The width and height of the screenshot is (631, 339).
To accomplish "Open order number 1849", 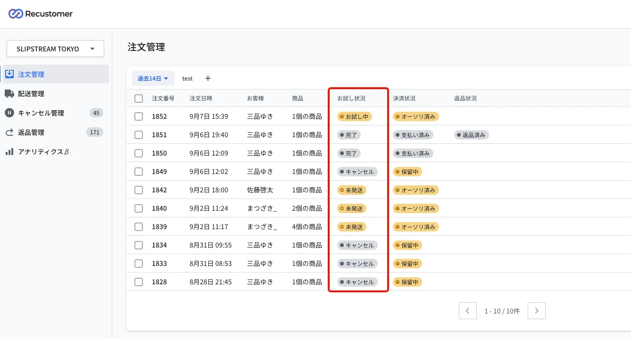I will (159, 172).
